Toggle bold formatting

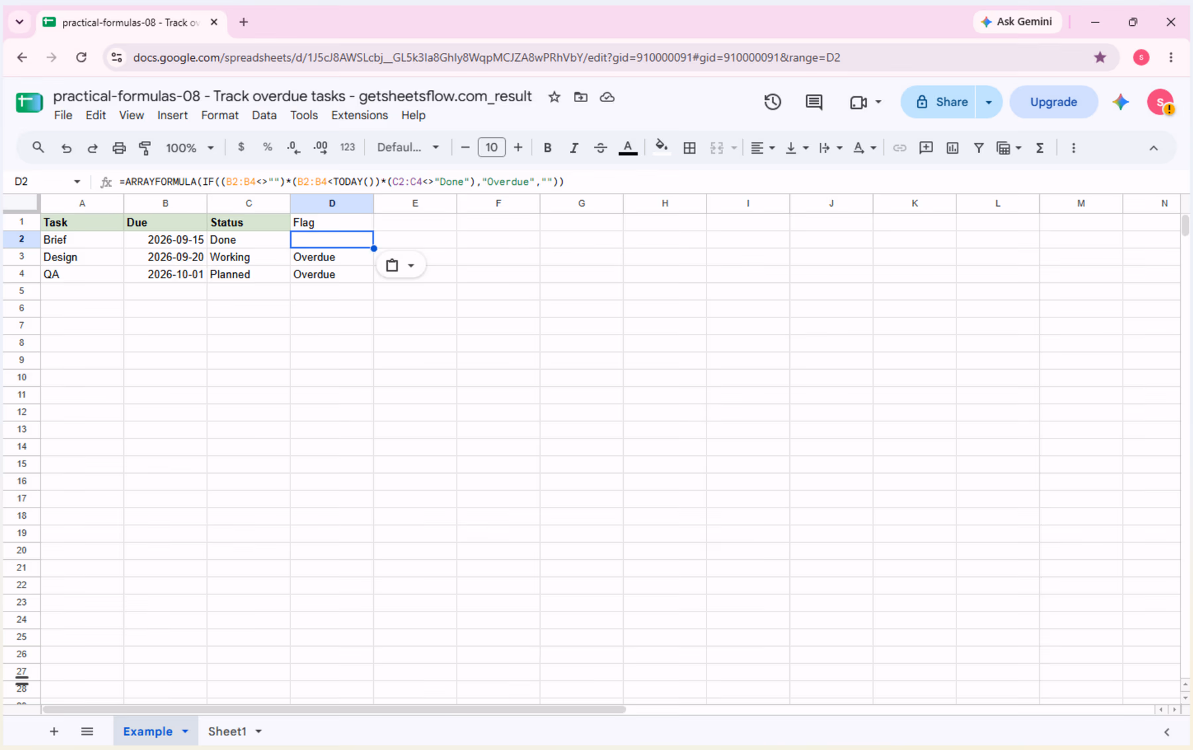pyautogui.click(x=547, y=147)
